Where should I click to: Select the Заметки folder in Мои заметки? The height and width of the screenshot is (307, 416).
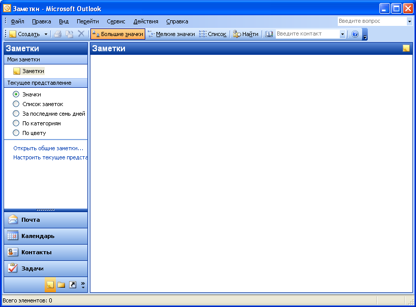29,71
